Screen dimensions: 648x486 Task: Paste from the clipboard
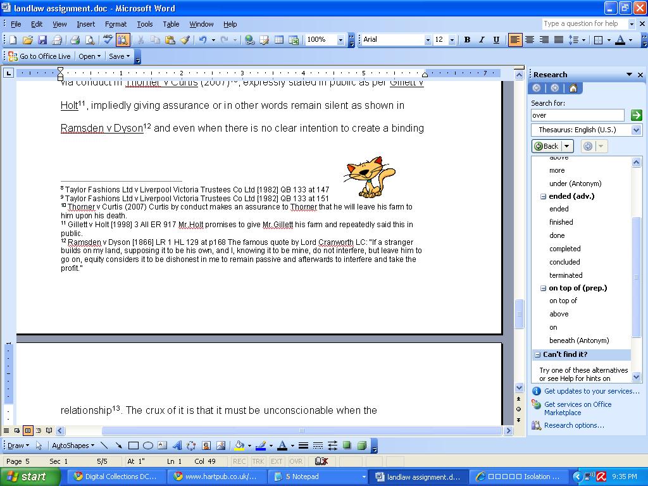170,40
